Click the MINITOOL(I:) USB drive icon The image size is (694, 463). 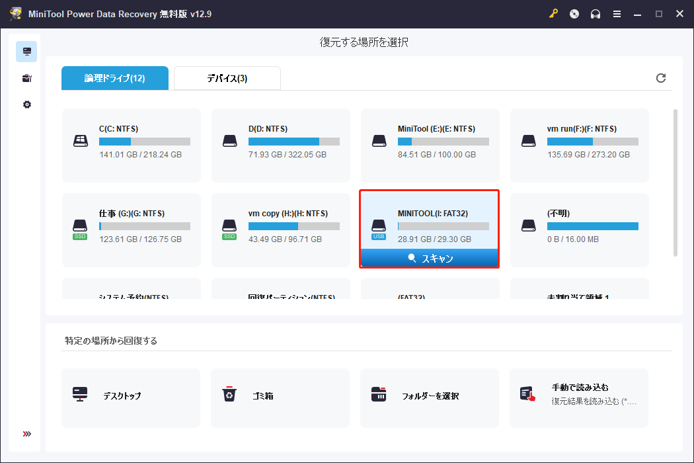pos(379,229)
